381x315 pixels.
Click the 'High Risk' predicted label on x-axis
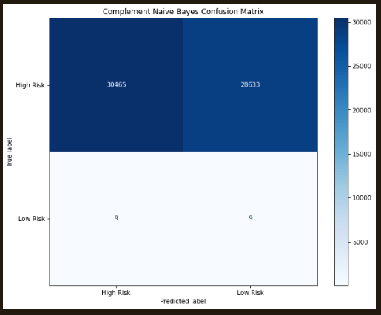[x=116, y=293]
